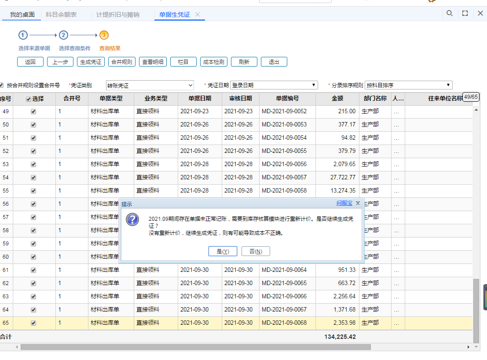Click the horizontal scrollbar right arrow
Image resolution: width=487 pixels, height=360 pixels.
pos(469,347)
